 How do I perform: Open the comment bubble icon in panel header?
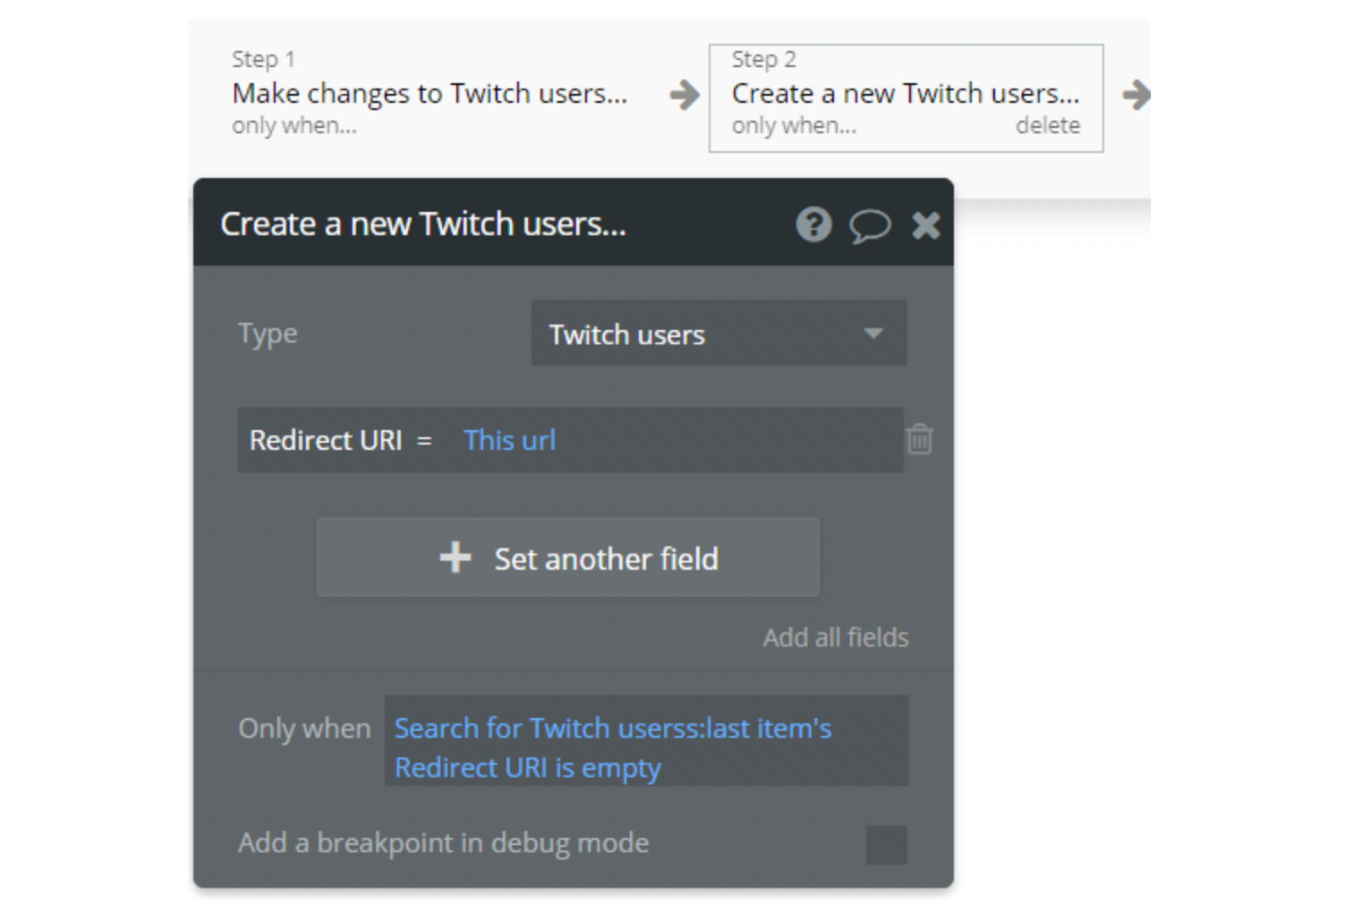tap(870, 225)
